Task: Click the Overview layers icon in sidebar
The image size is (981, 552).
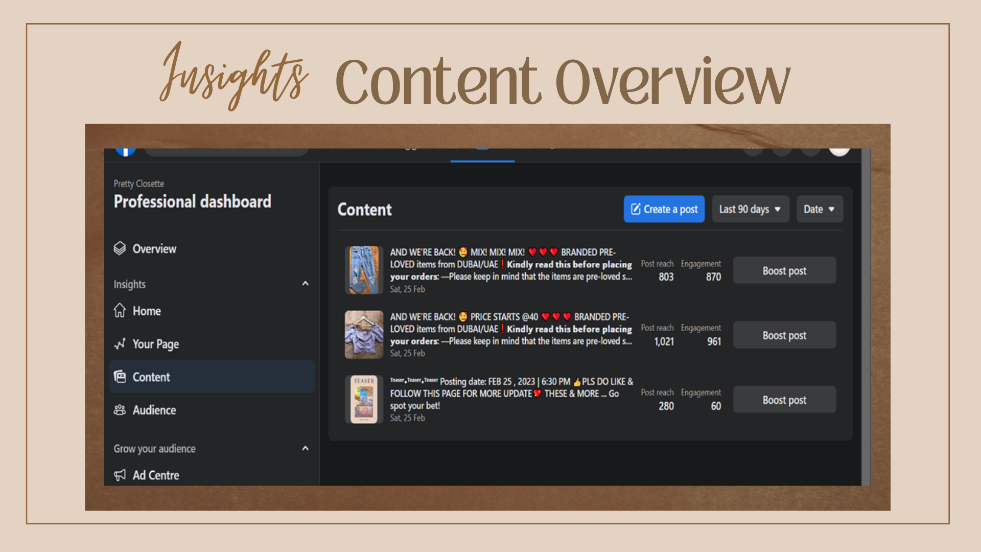Action: (120, 248)
